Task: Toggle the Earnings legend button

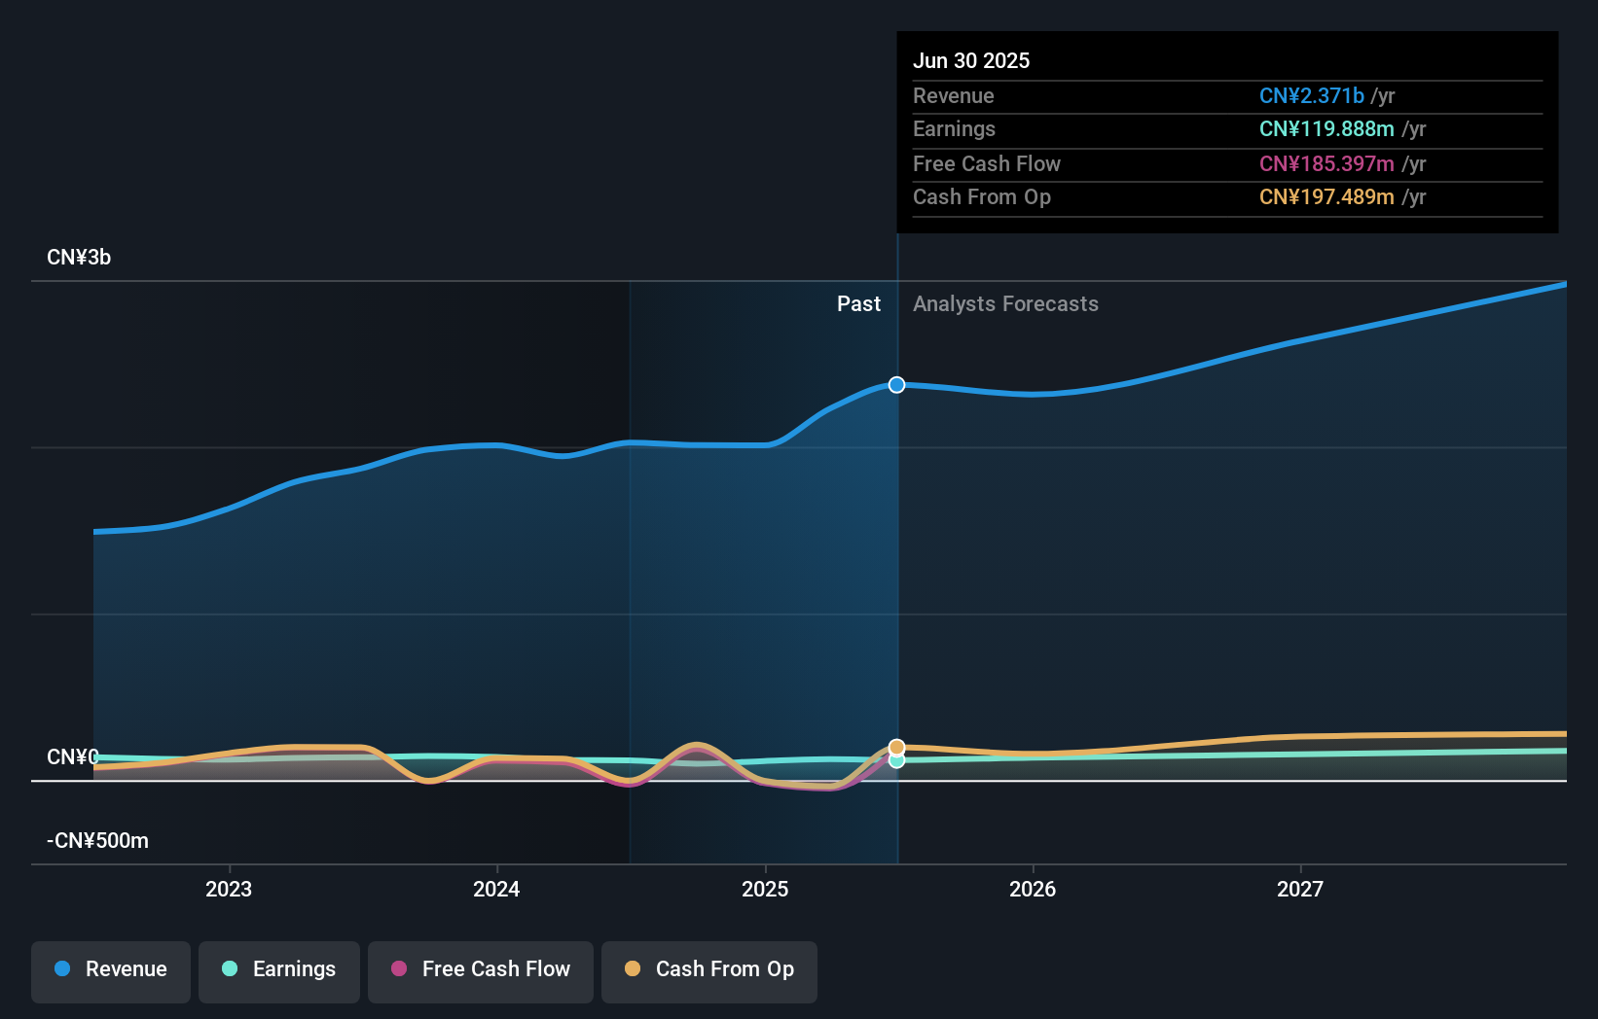Action: [x=279, y=971]
